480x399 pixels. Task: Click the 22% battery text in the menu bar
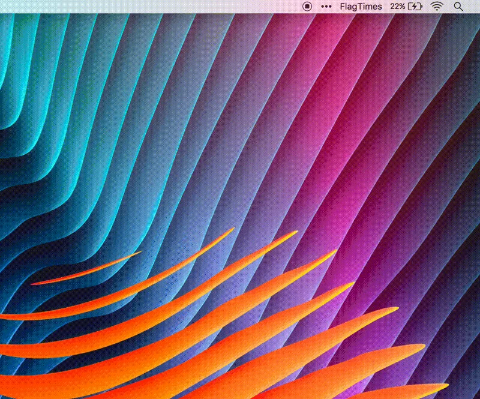pos(396,6)
